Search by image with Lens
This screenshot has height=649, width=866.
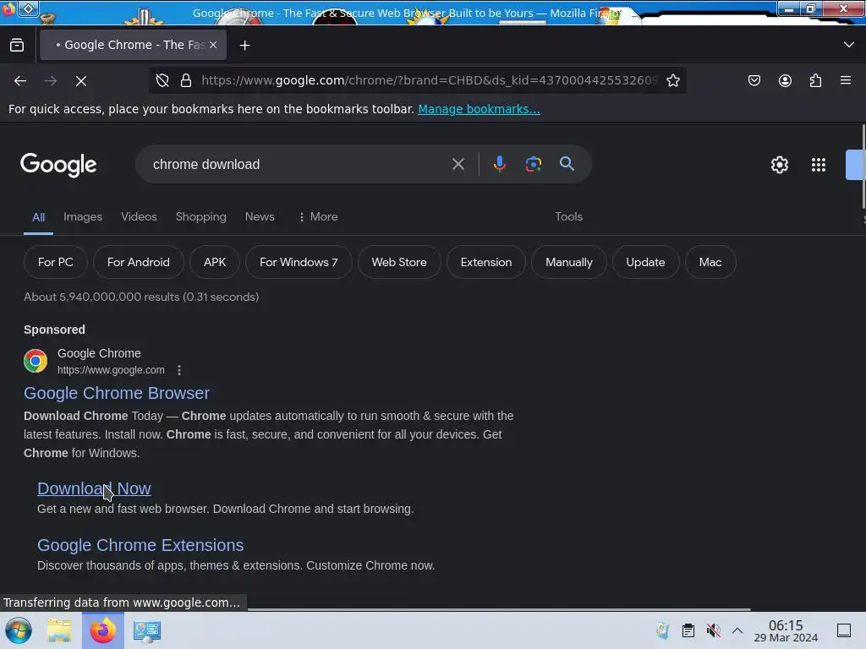pos(533,164)
